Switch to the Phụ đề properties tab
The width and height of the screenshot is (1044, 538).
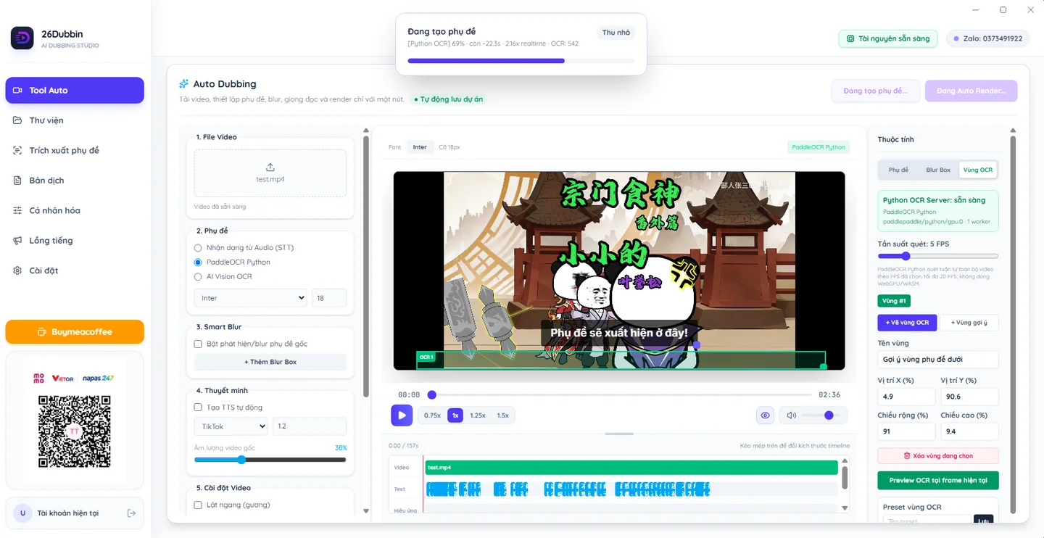899,170
